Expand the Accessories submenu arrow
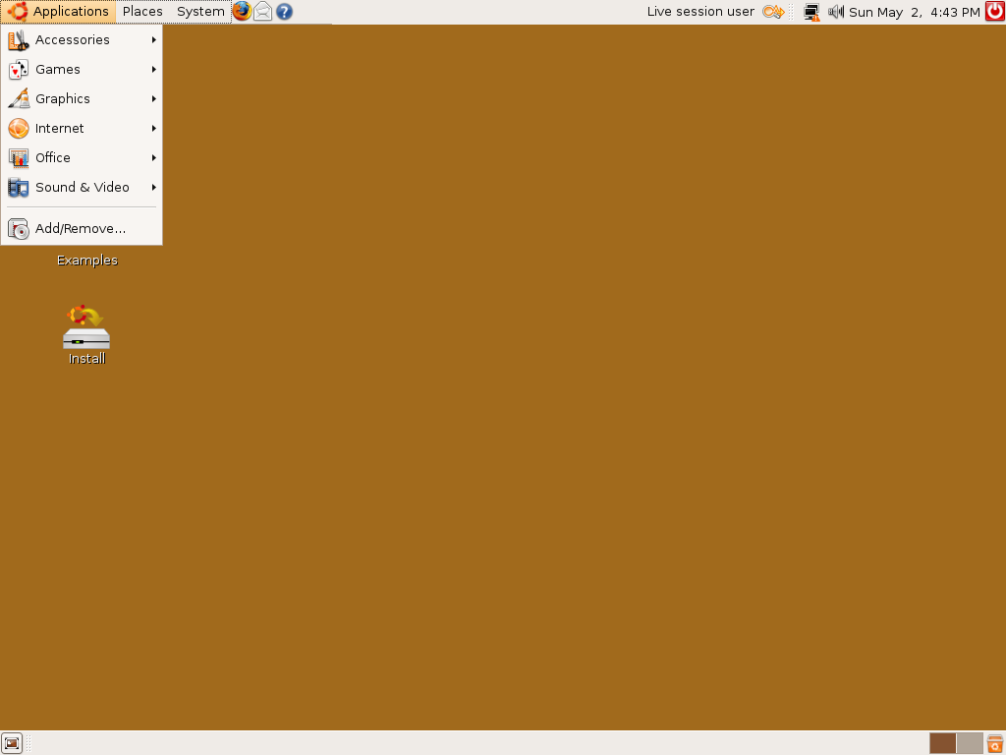 154,39
